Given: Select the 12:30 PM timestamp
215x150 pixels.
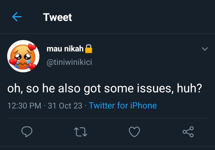Looking at the screenshot, I should pyautogui.click(x=24, y=106).
